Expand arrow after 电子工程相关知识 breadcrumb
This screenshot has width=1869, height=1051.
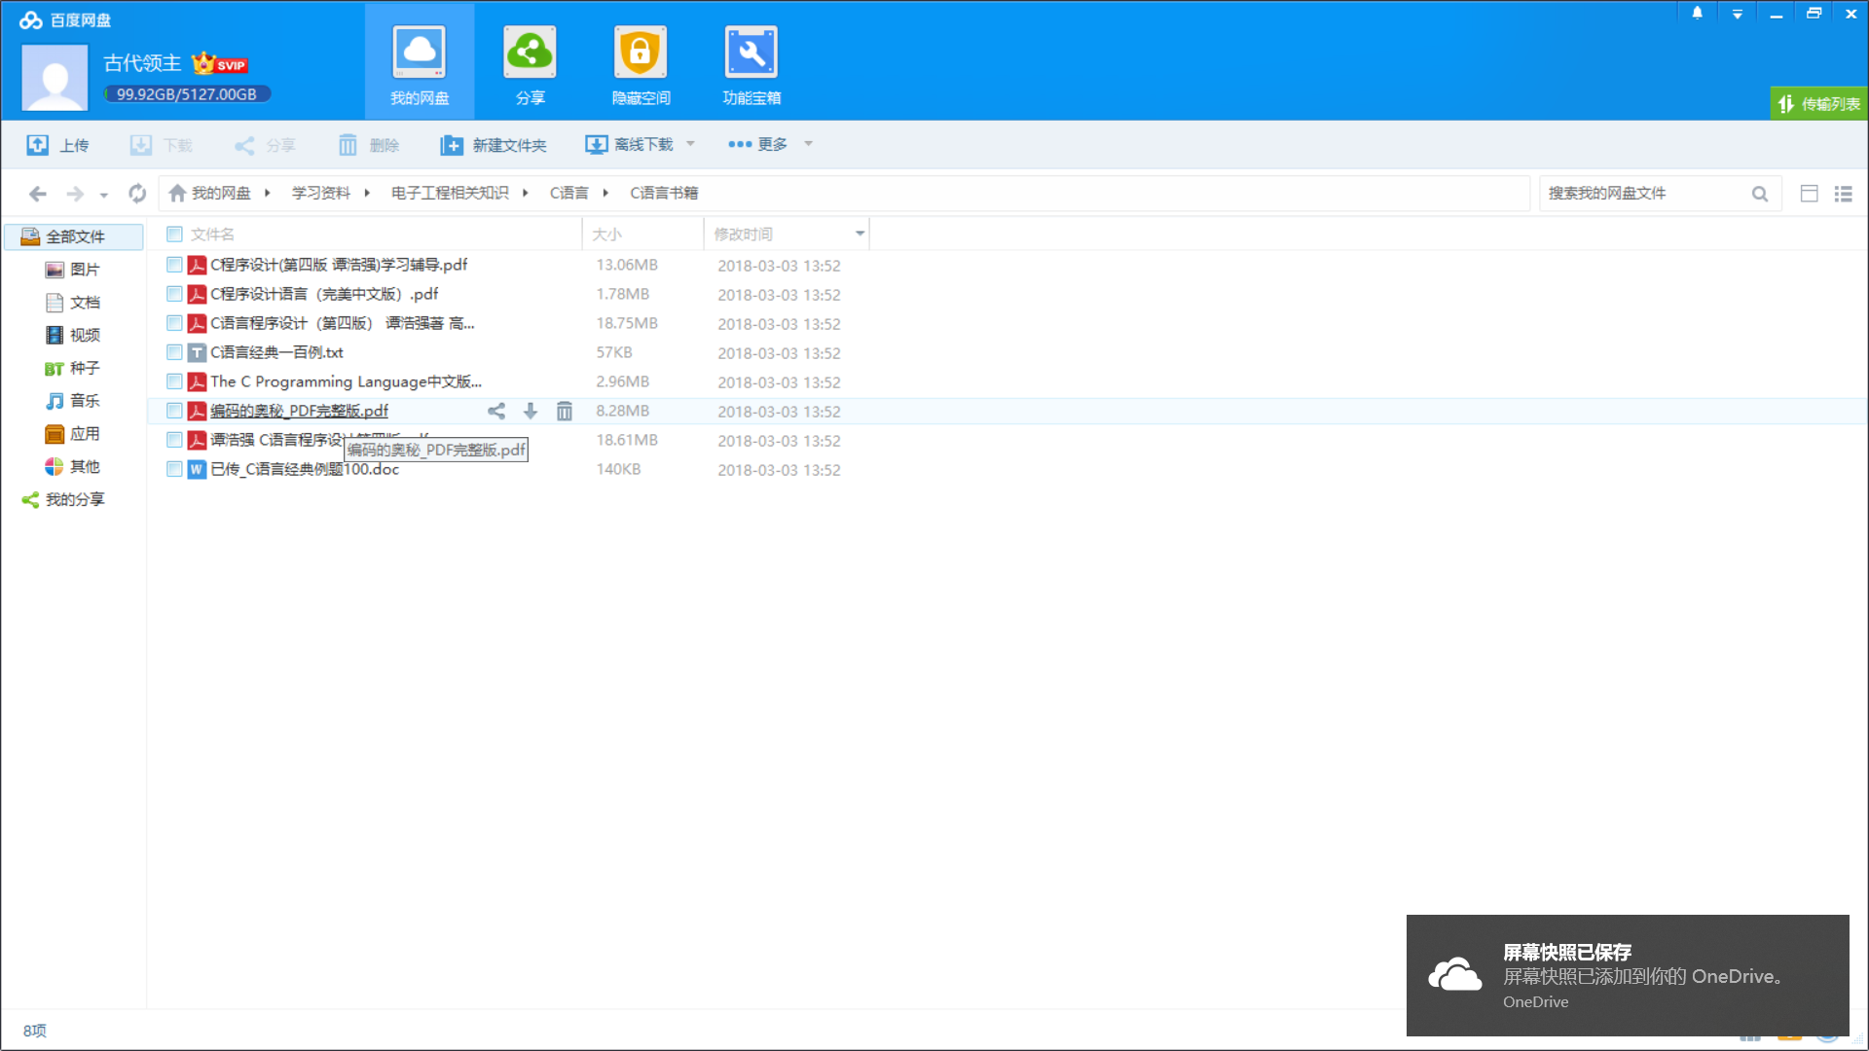pos(525,193)
